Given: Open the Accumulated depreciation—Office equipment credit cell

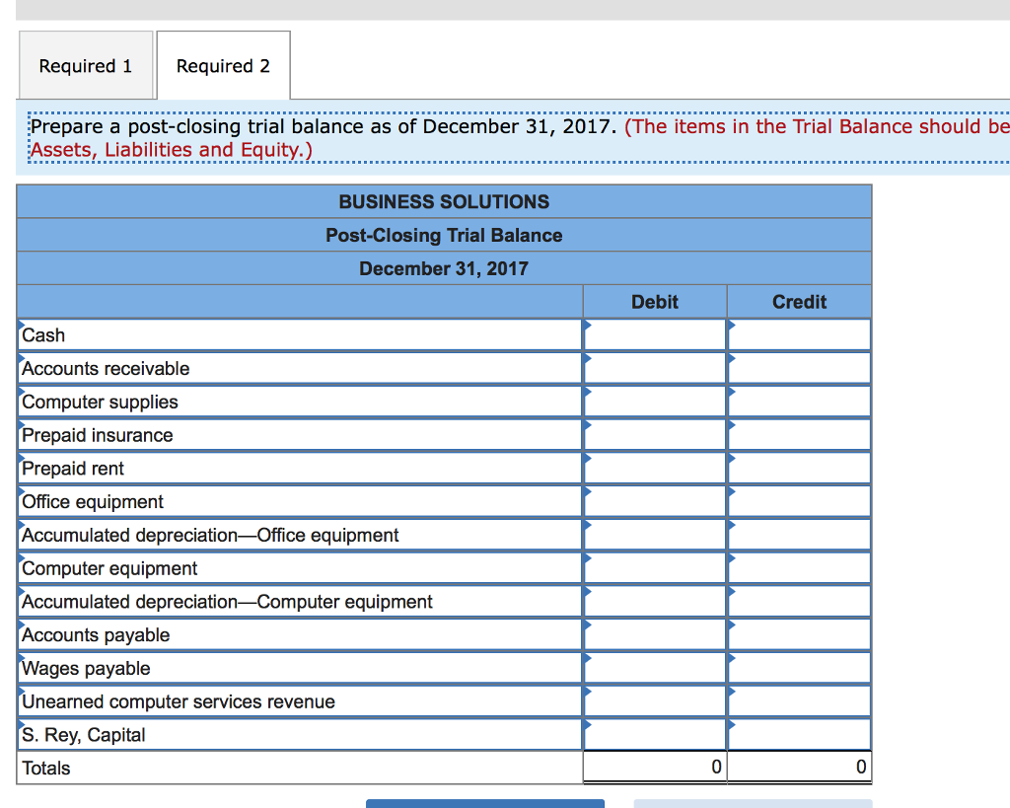Looking at the screenshot, I should [799, 535].
